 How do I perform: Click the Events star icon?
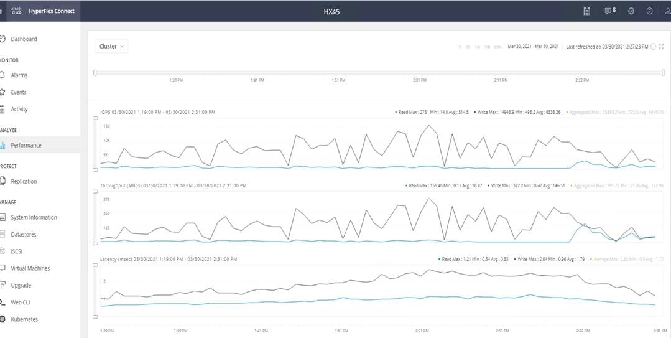[2, 92]
